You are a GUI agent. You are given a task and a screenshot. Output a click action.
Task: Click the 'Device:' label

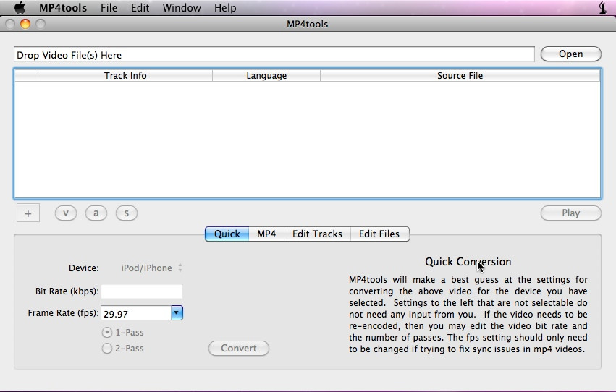pos(84,268)
